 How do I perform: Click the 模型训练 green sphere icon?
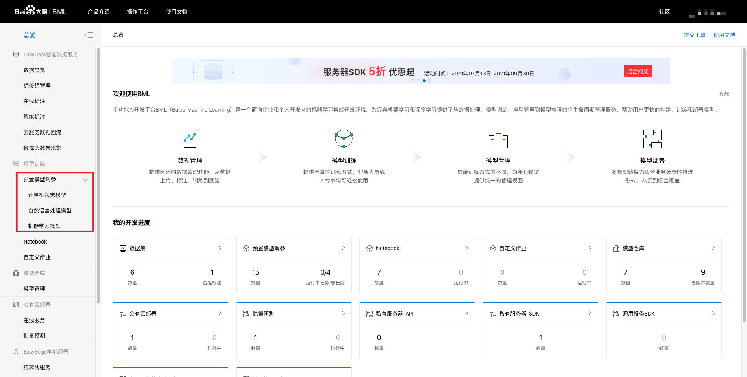[x=344, y=139]
